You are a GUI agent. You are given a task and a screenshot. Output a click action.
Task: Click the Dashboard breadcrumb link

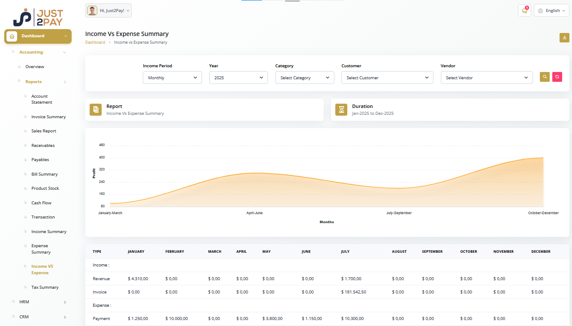tap(95, 42)
